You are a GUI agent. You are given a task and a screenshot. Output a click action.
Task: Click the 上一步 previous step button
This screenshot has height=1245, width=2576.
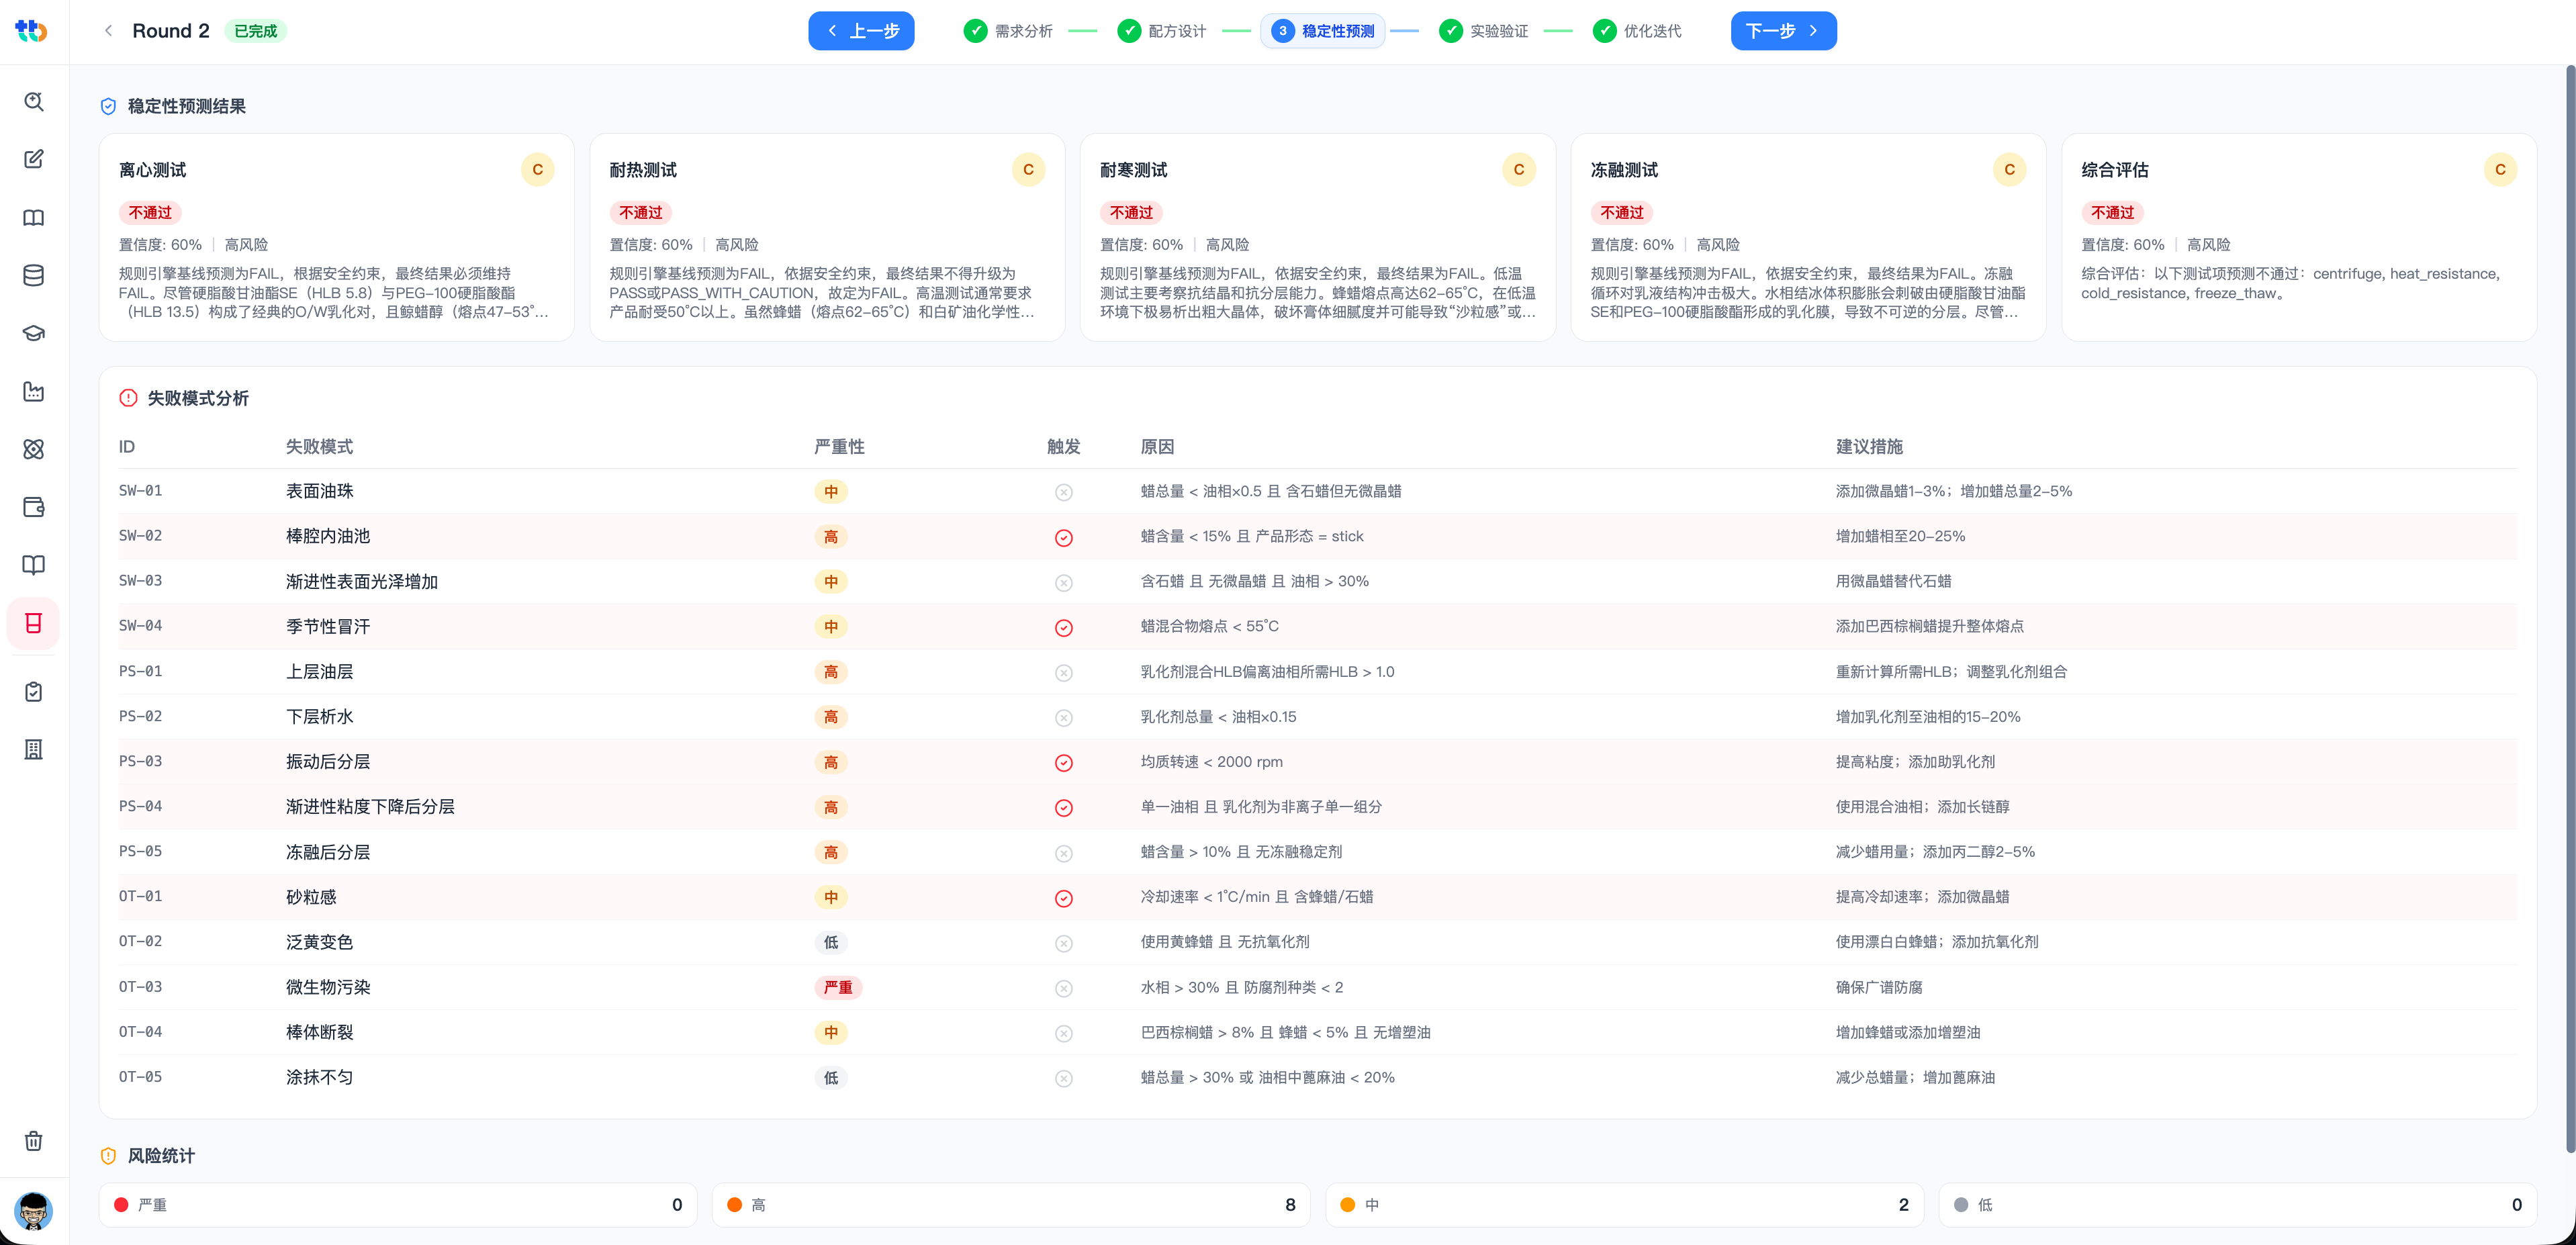(x=861, y=31)
